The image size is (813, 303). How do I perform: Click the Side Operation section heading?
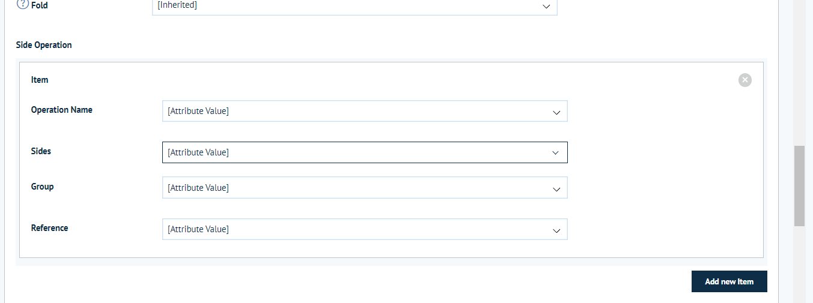click(44, 45)
